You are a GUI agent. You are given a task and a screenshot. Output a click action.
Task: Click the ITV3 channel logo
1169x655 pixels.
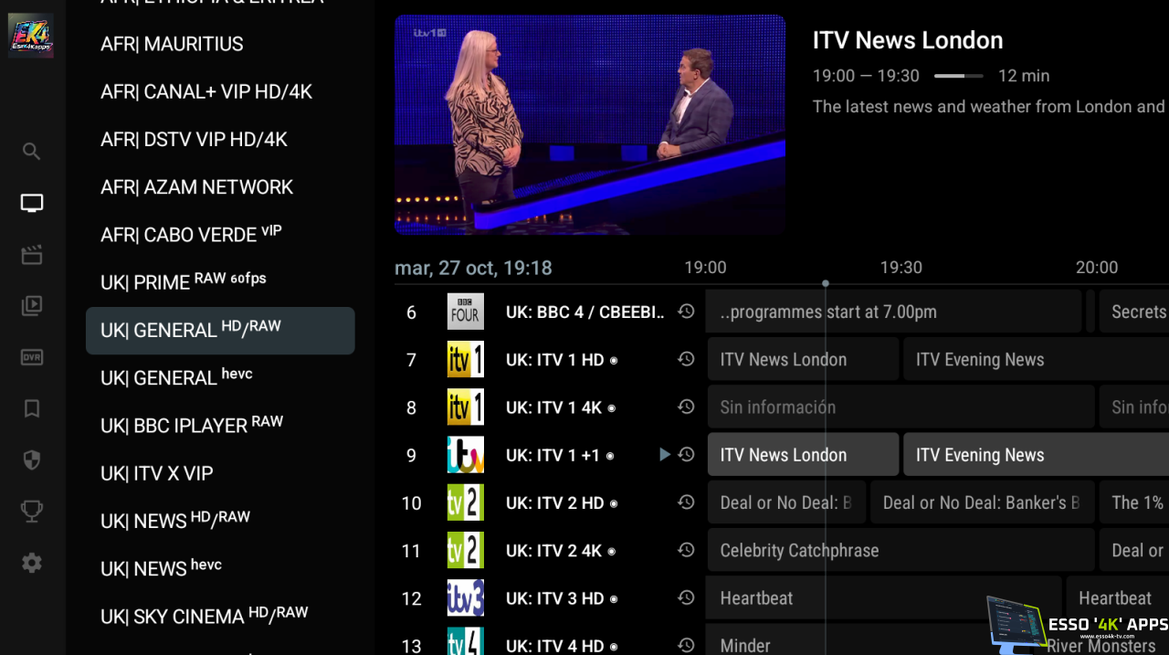point(466,597)
